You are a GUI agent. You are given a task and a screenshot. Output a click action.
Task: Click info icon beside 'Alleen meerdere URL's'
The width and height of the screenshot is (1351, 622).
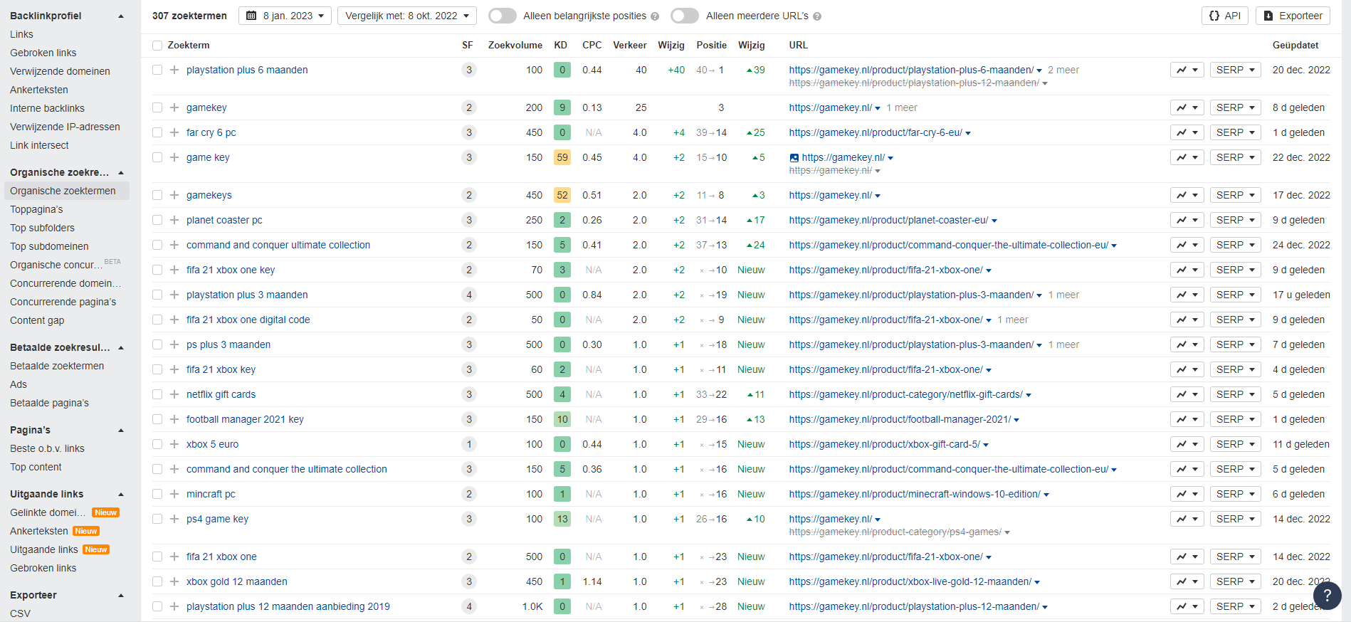pyautogui.click(x=817, y=16)
